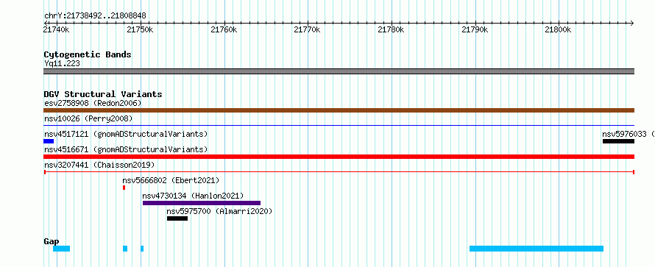This screenshot has height=267, width=655.
Task: Open nsv3207441 (Chaisson2019) label
Action: tap(99, 165)
